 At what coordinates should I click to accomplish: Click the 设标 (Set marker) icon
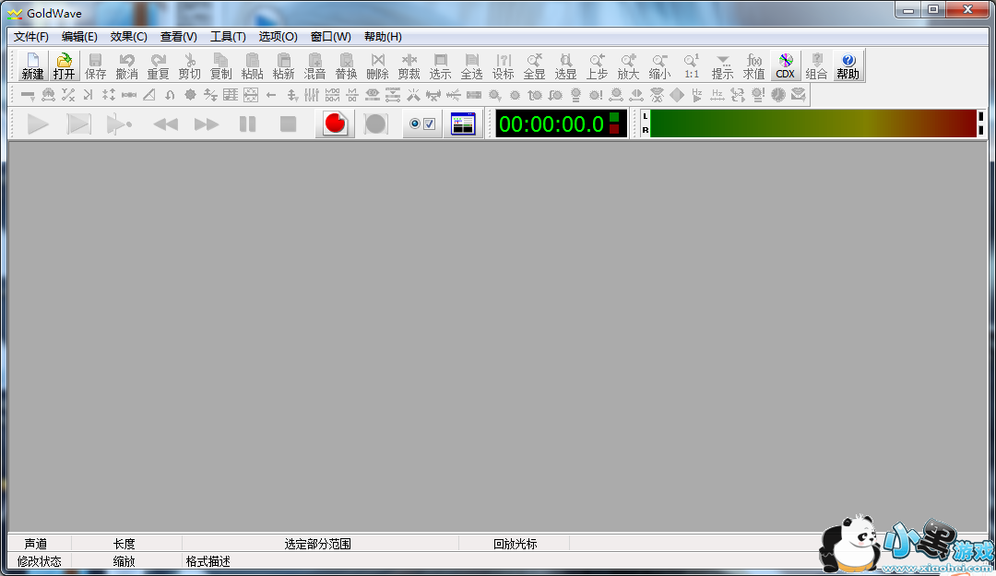point(504,66)
